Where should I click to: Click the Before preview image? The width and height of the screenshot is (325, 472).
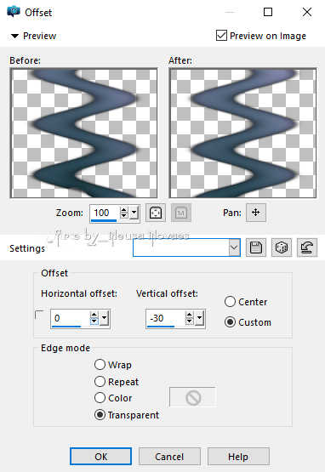point(83,133)
